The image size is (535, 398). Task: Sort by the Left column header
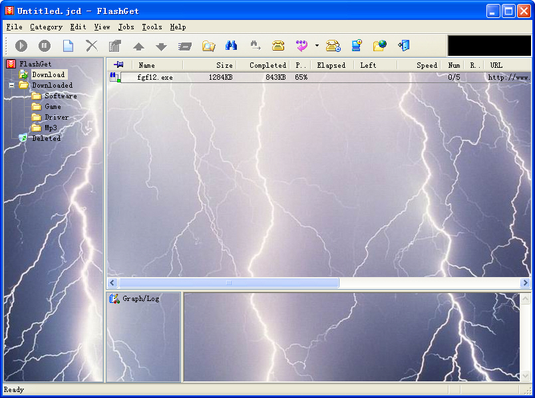pyautogui.click(x=375, y=65)
